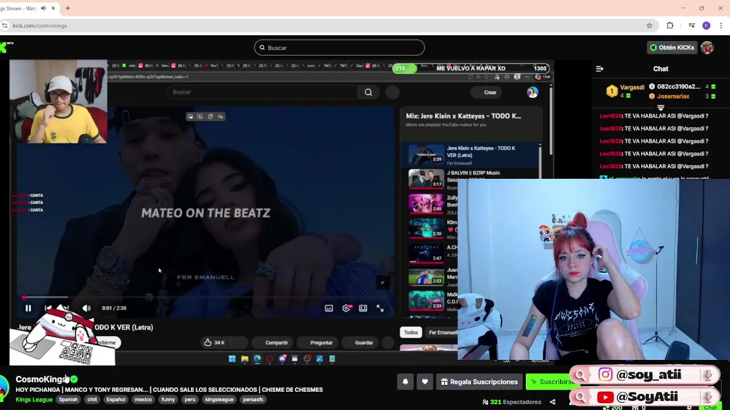Click the Obtén KICKs button

(x=672, y=47)
